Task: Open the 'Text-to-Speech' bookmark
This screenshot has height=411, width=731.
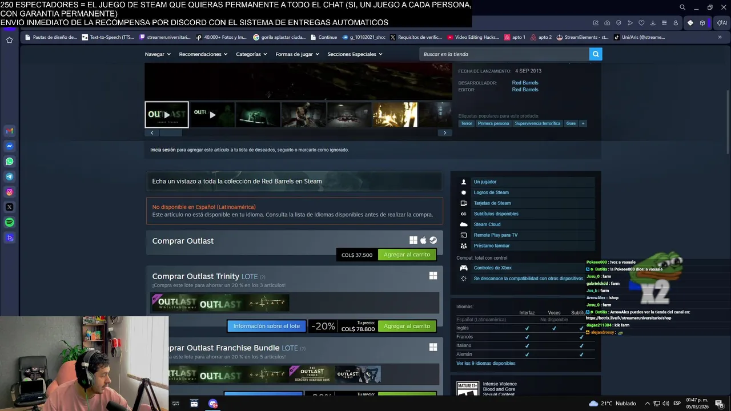Action: click(x=108, y=37)
